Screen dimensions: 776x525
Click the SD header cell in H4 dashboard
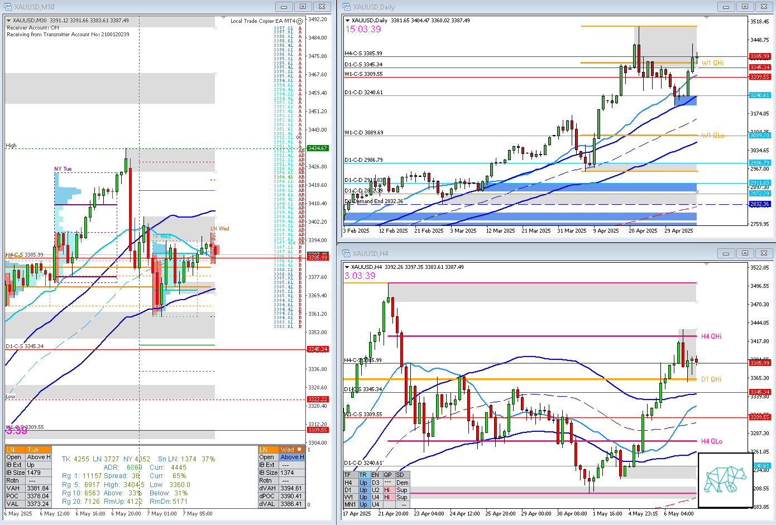(403, 475)
